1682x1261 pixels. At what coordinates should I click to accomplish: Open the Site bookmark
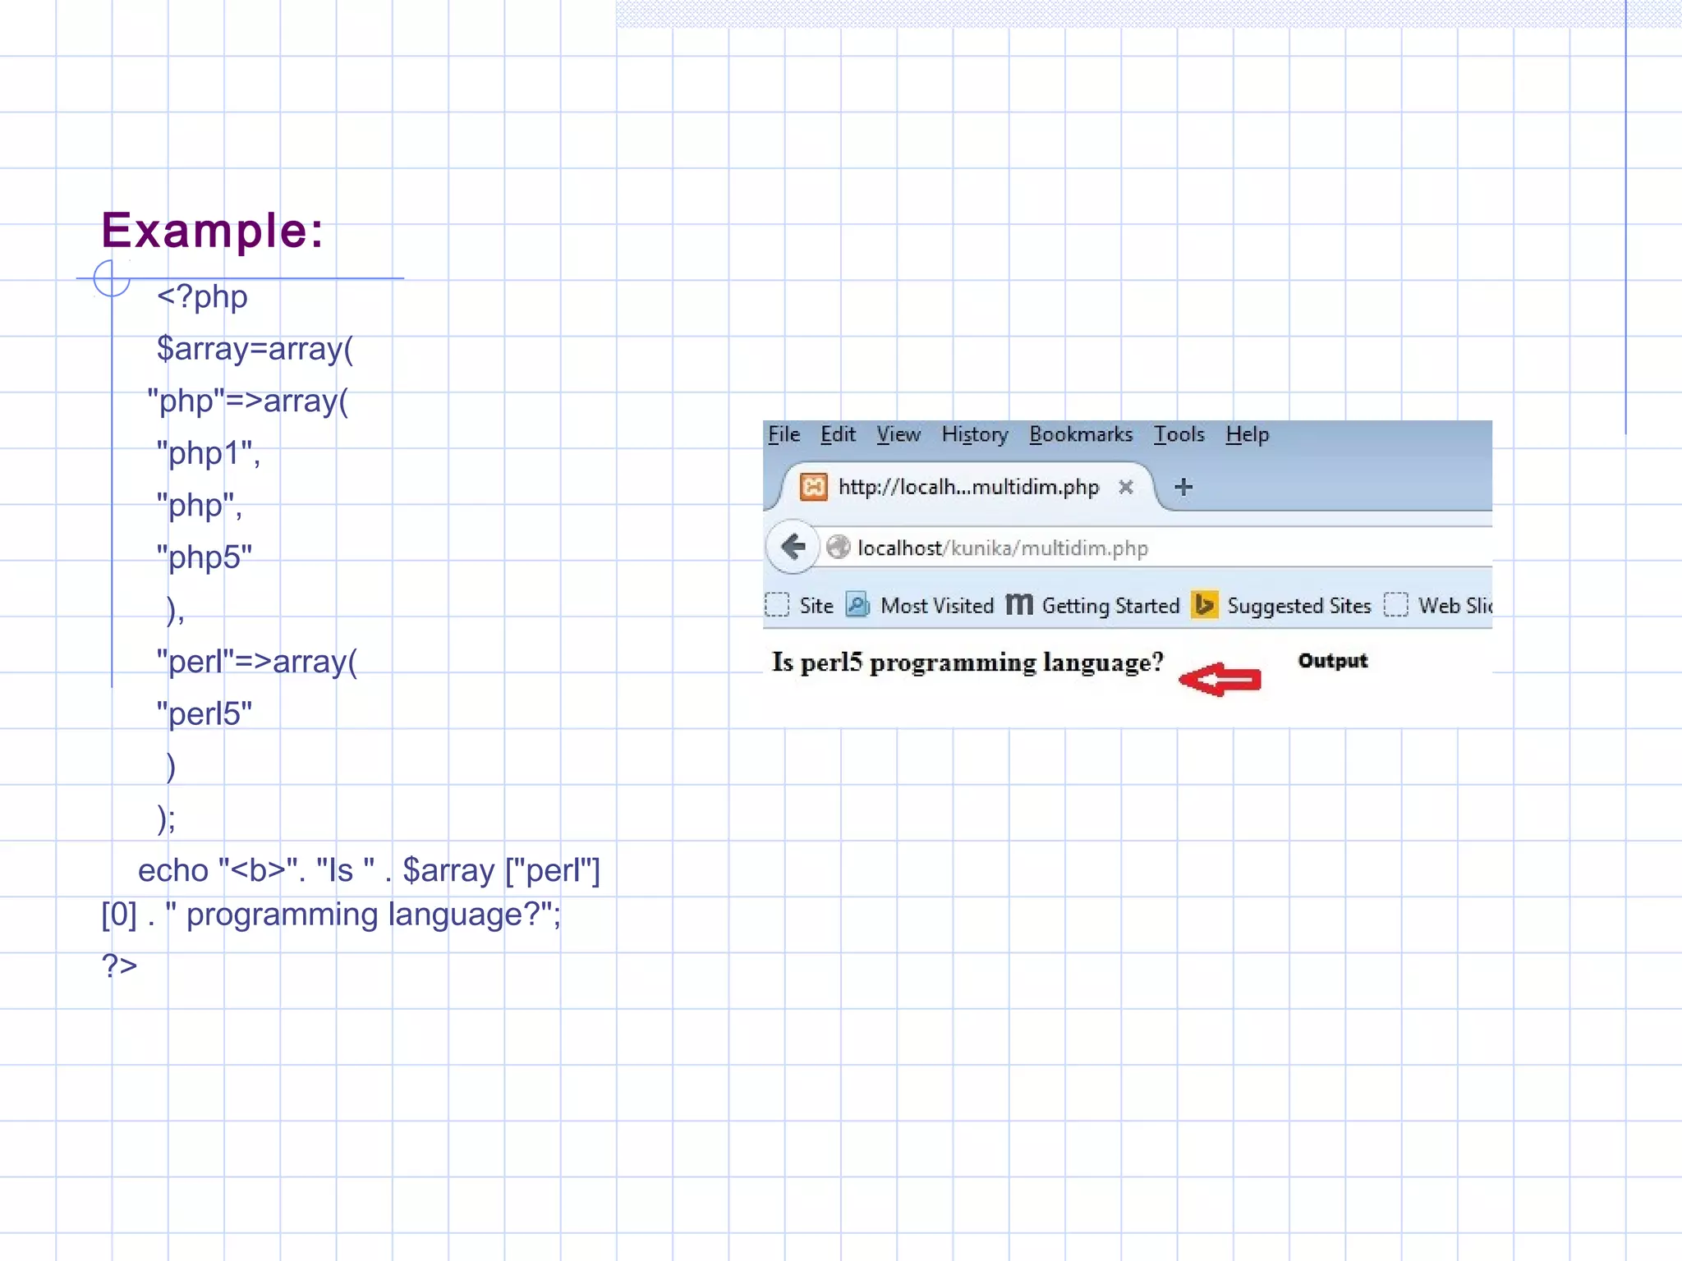(x=799, y=606)
